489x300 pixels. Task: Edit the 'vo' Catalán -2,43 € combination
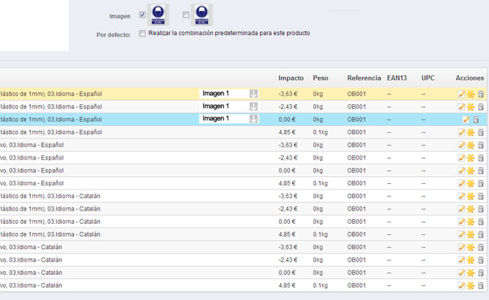click(461, 260)
